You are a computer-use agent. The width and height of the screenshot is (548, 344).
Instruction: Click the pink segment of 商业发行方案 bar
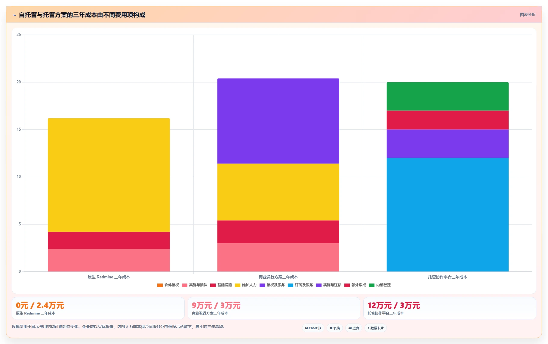point(278,257)
